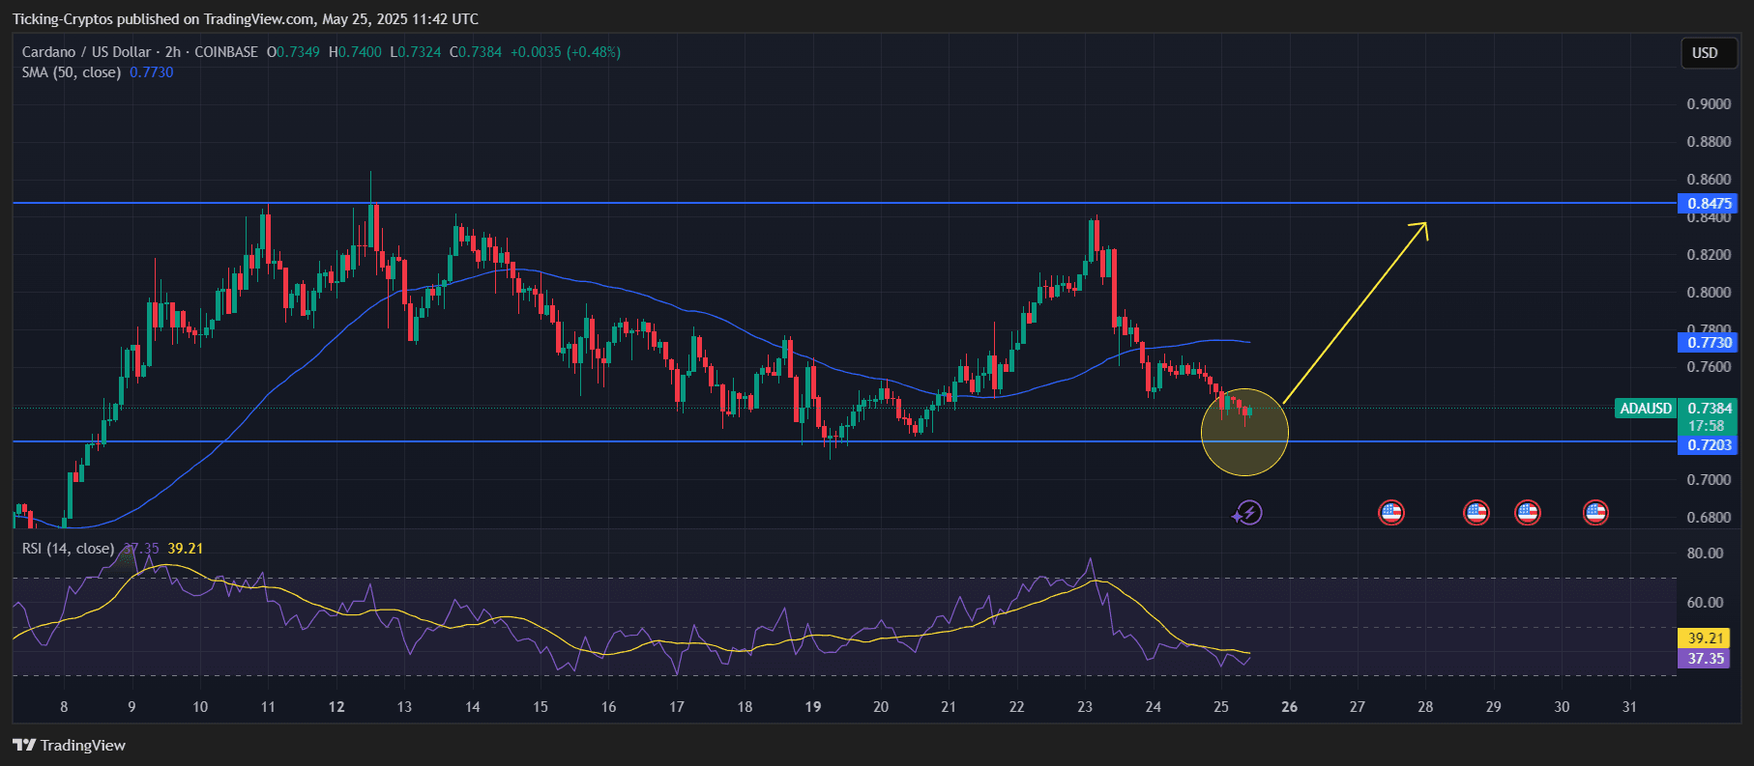This screenshot has height=766, width=1754.
Task: Click date 29 on the time axis
Action: click(x=1494, y=707)
